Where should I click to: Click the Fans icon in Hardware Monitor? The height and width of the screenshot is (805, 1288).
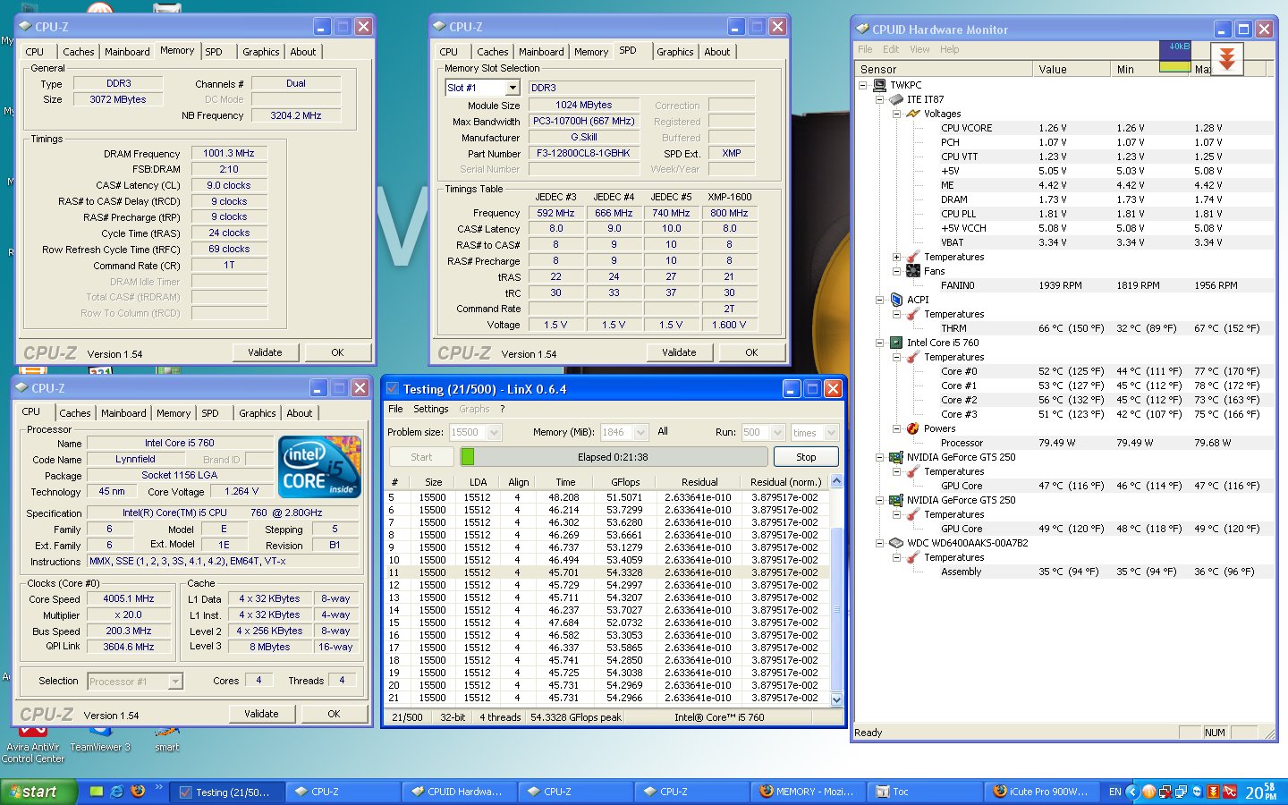[x=912, y=271]
